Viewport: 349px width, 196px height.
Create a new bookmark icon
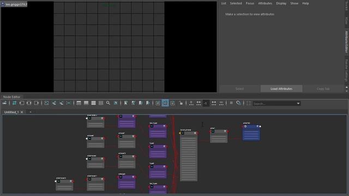click(x=126, y=103)
